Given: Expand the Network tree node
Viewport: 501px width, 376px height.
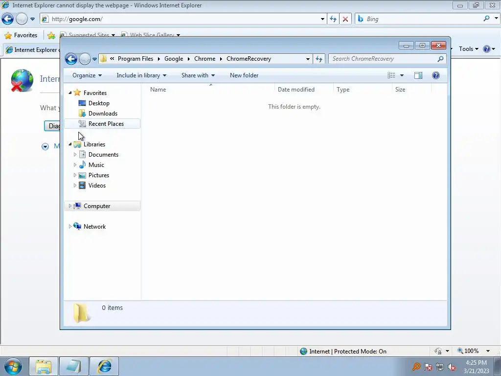Looking at the screenshot, I should 70,226.
